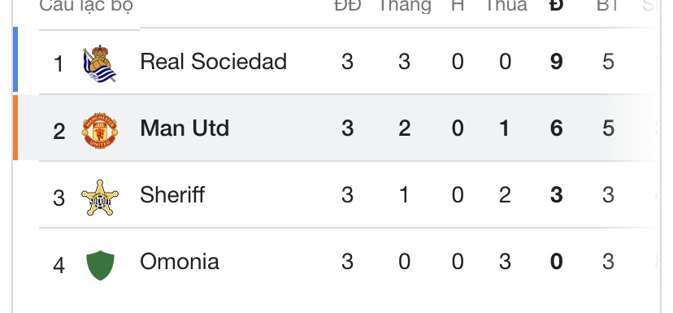The width and height of the screenshot is (673, 313).
Task: Click the H draws column header
Action: click(x=458, y=6)
